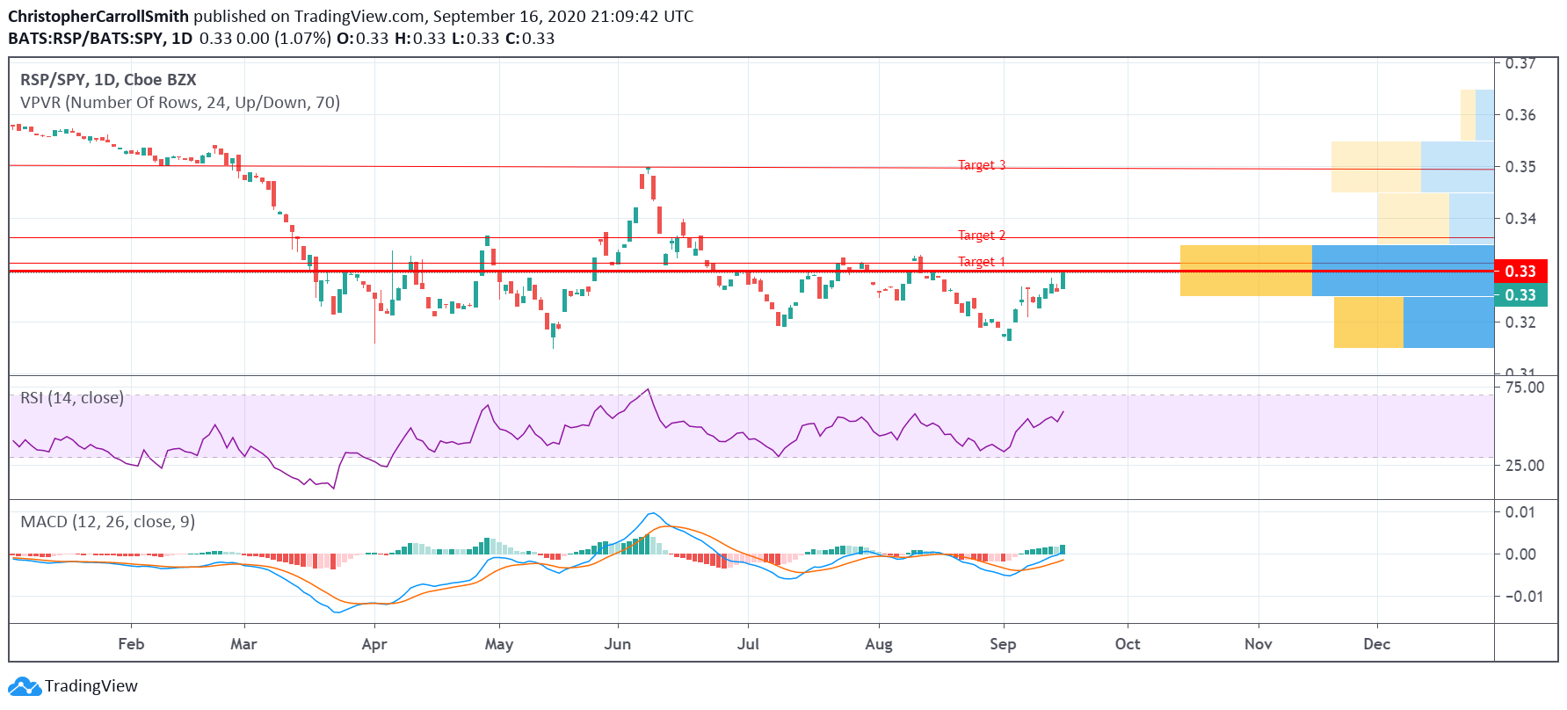Click the large blue volume profile bar at 0.33

(x=1403, y=271)
